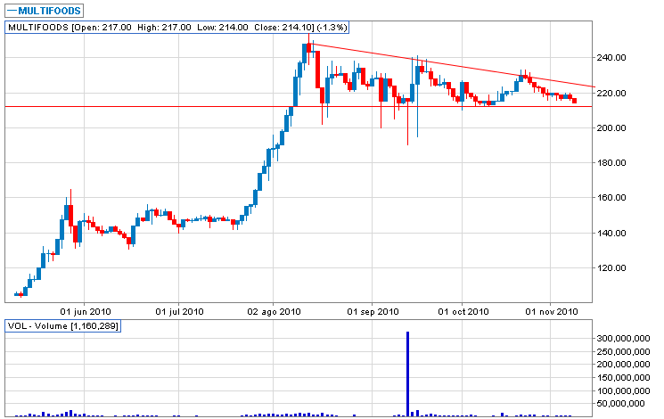This screenshot has height=419, width=664.
Task: Click the 120.00 price axis label
Action: [x=611, y=268]
